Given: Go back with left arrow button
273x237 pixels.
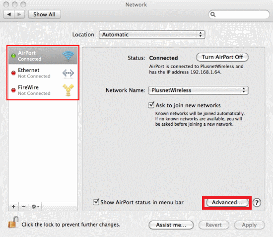Looking at the screenshot, I should [x=9, y=14].
